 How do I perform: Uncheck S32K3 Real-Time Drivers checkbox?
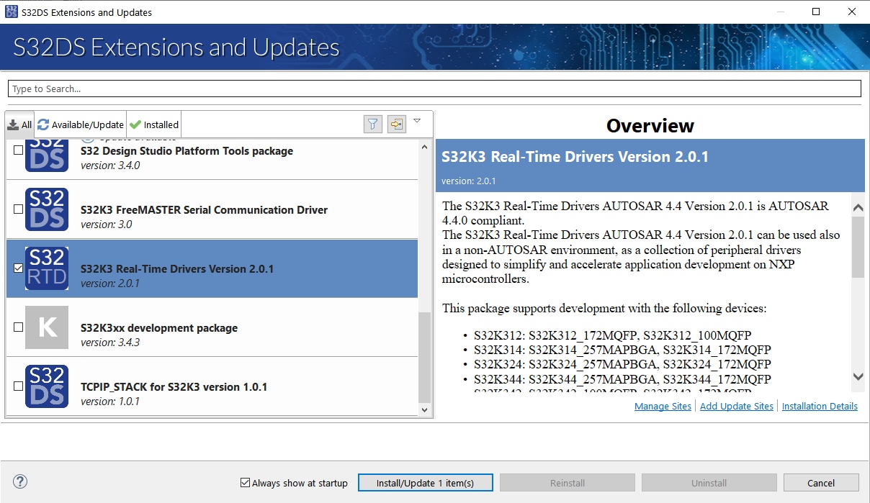[18, 268]
